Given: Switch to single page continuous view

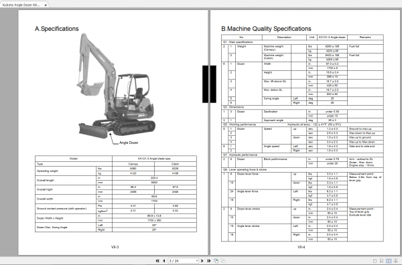Looking at the screenshot, I should tap(381, 261).
